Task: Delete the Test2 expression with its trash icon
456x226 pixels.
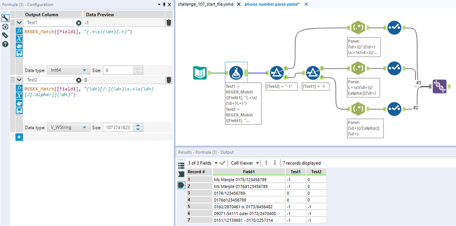Action: pyautogui.click(x=169, y=80)
